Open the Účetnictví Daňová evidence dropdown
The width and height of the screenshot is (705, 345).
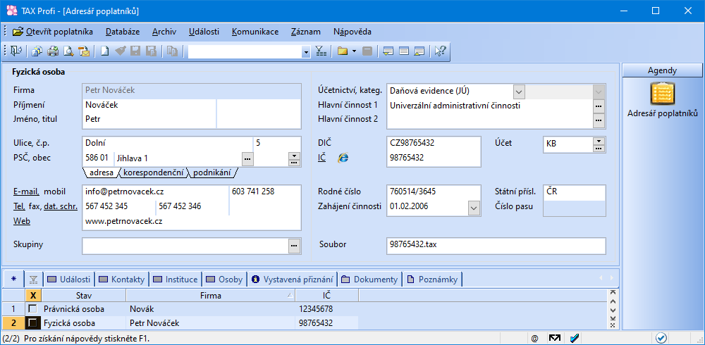(519, 92)
